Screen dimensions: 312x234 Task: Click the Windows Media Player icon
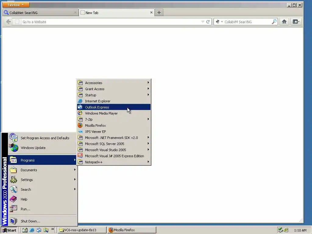tap(80, 113)
